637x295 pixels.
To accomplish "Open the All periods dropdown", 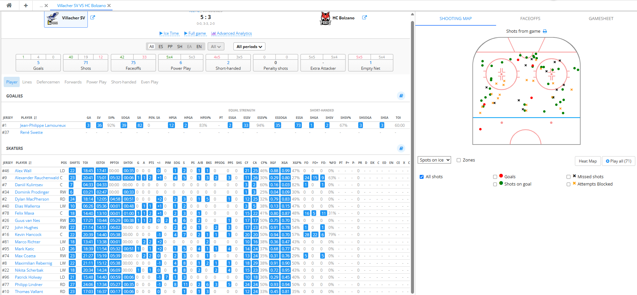I will pos(249,47).
